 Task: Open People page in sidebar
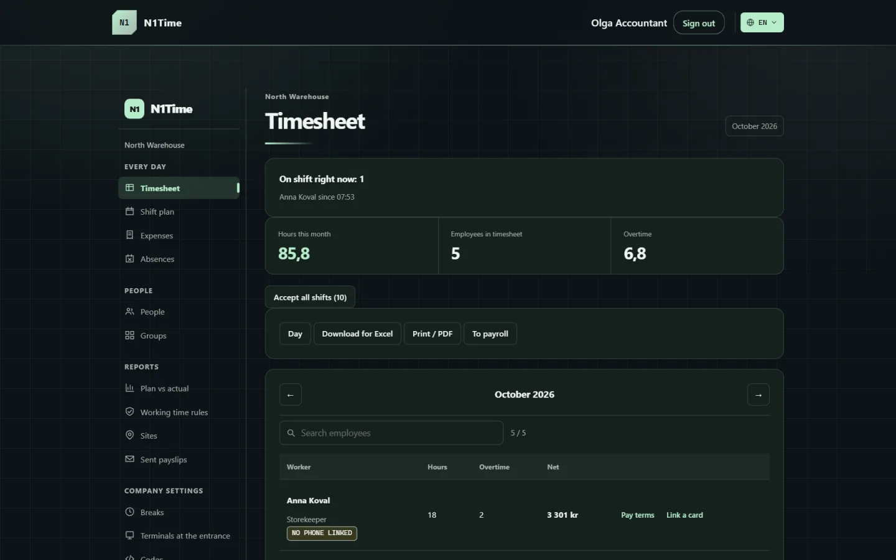pyautogui.click(x=179, y=312)
